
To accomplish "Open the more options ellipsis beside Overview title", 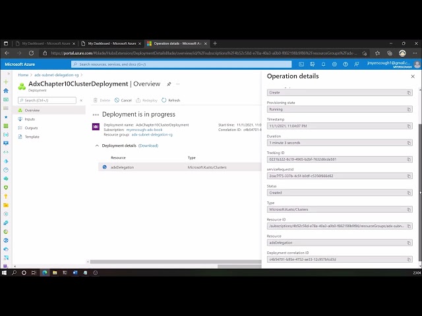I will tap(177, 84).
